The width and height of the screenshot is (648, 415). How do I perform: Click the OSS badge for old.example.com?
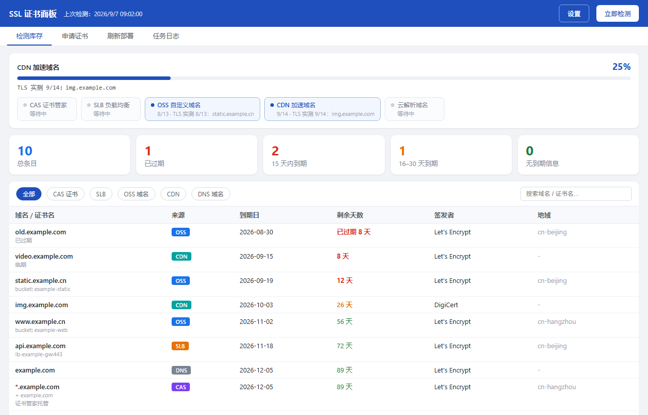[181, 232]
